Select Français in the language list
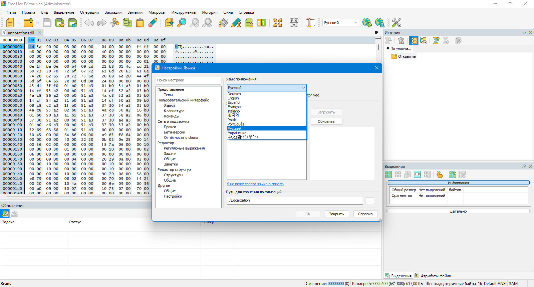Viewport: 534px width, 287px height. 267,107
